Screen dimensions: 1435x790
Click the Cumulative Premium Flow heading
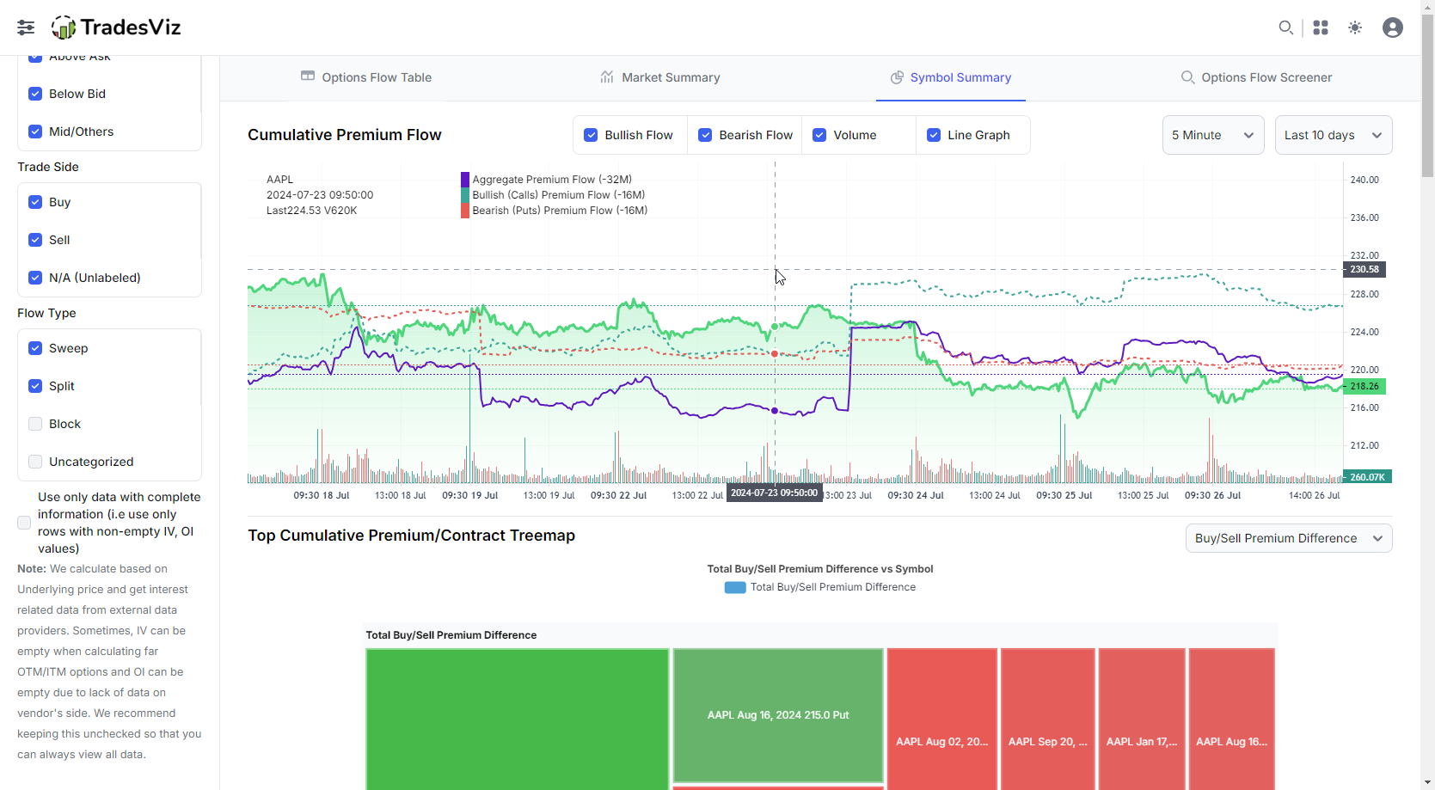[345, 135]
